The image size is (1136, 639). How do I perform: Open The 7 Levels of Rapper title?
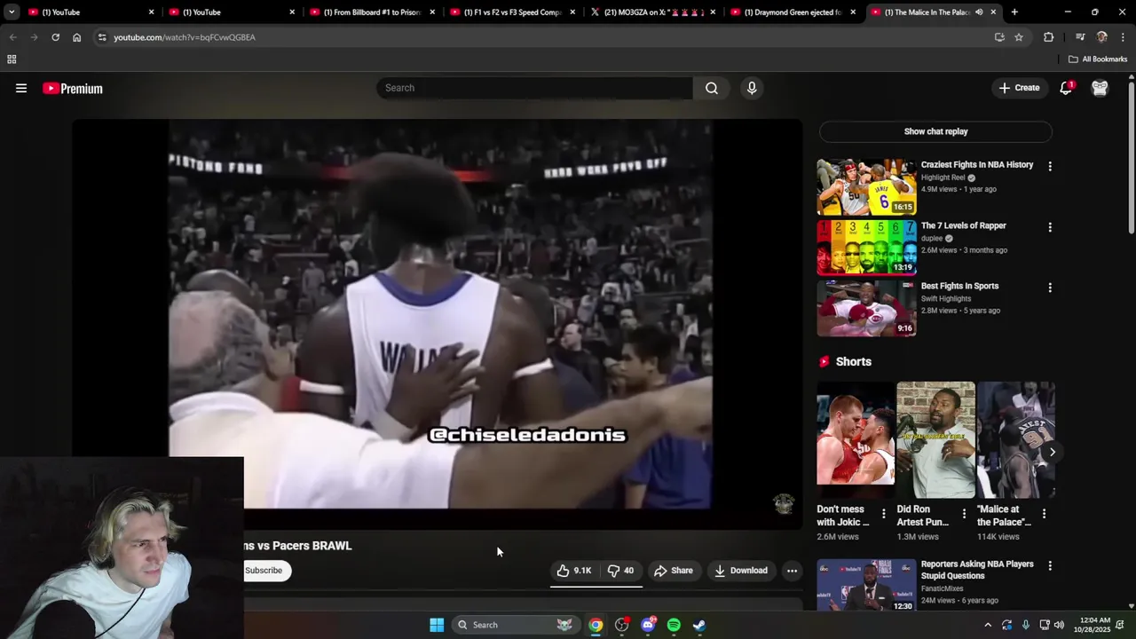[964, 225]
